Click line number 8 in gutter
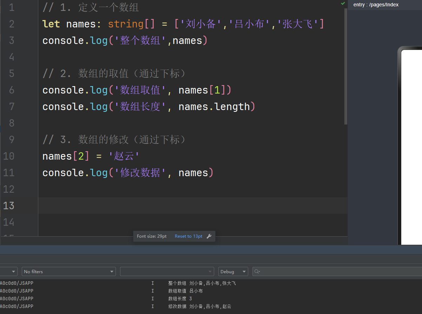Viewport: 422px width, 314px height. [x=12, y=123]
